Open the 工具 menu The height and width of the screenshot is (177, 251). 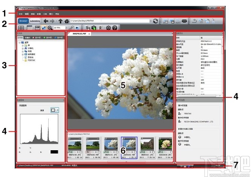click(x=45, y=14)
